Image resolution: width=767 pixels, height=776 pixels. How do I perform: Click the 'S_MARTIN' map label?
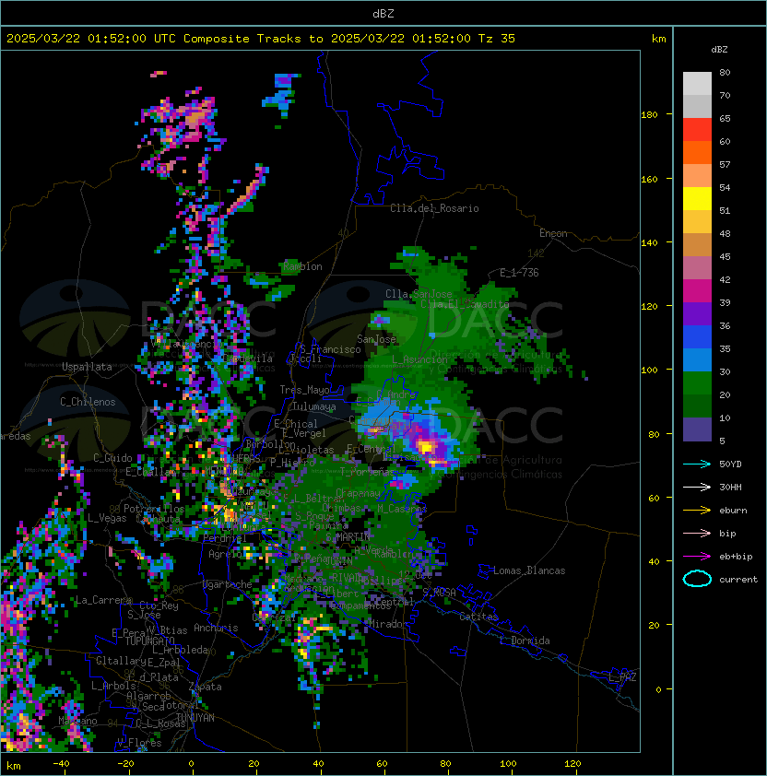348,536
